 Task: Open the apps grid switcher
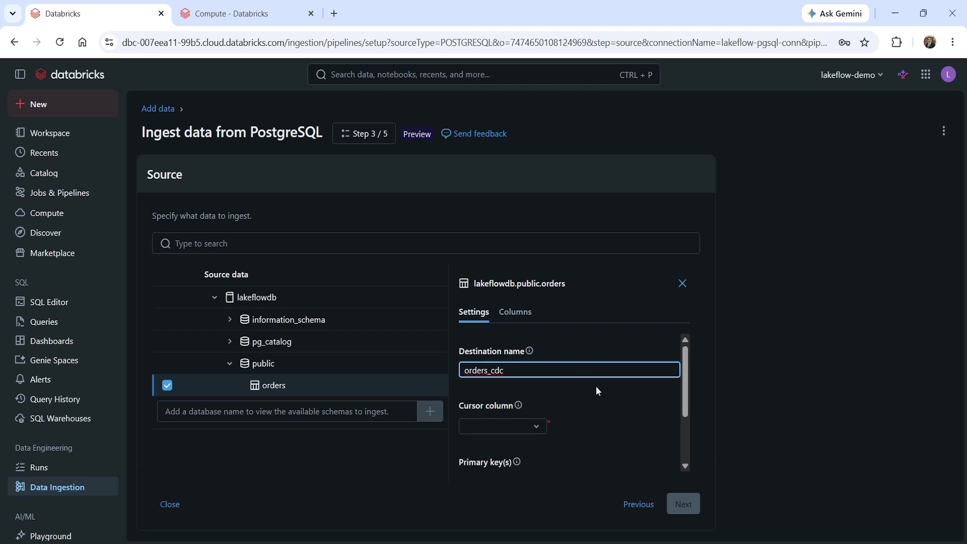926,75
